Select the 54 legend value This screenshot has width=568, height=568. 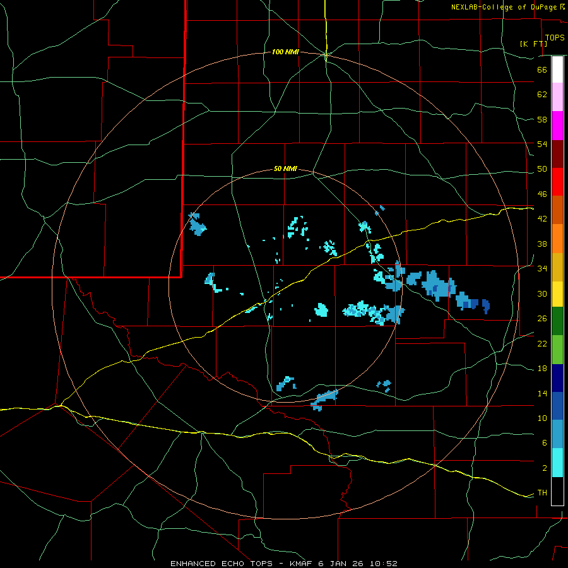[542, 144]
